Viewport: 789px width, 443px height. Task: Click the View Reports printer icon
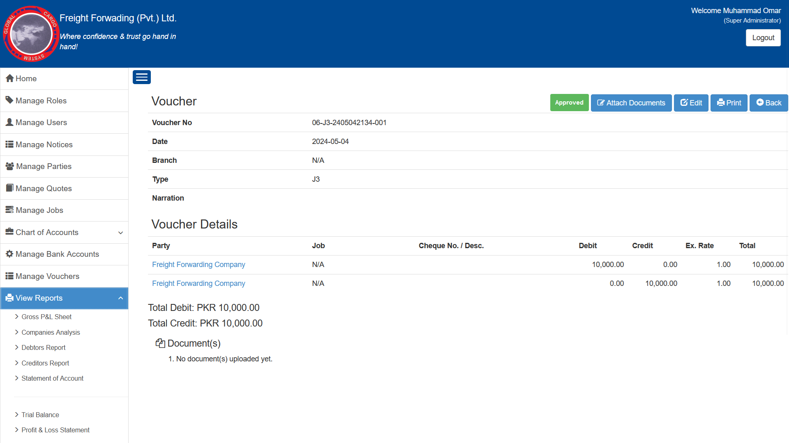click(x=9, y=298)
